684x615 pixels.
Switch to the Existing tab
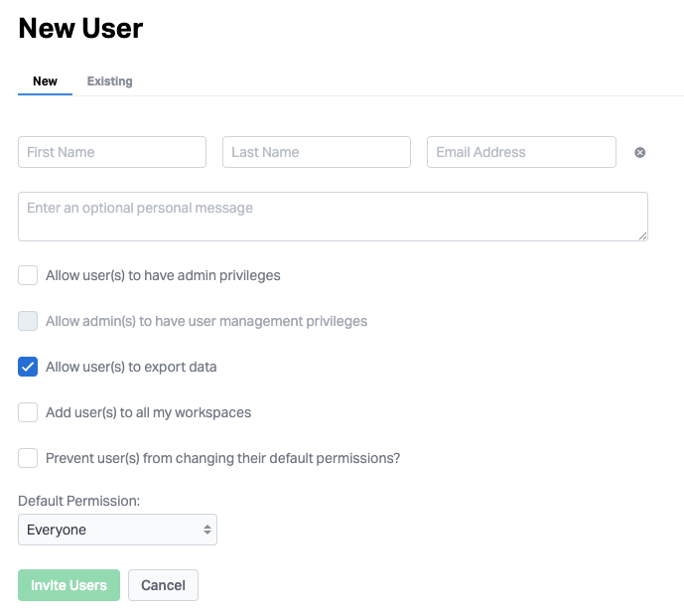[x=109, y=81]
